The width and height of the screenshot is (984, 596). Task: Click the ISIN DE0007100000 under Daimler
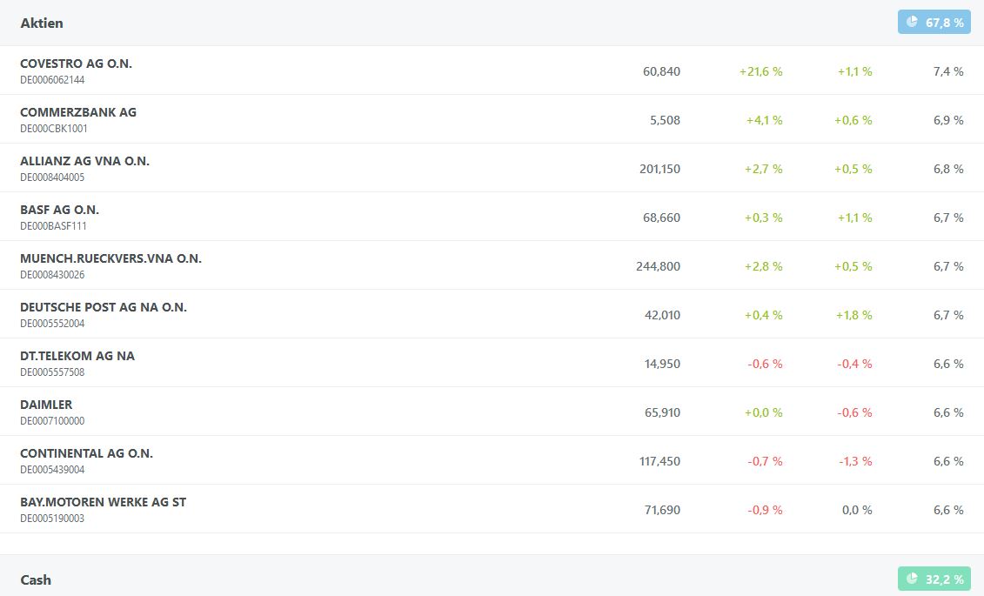[x=52, y=421]
